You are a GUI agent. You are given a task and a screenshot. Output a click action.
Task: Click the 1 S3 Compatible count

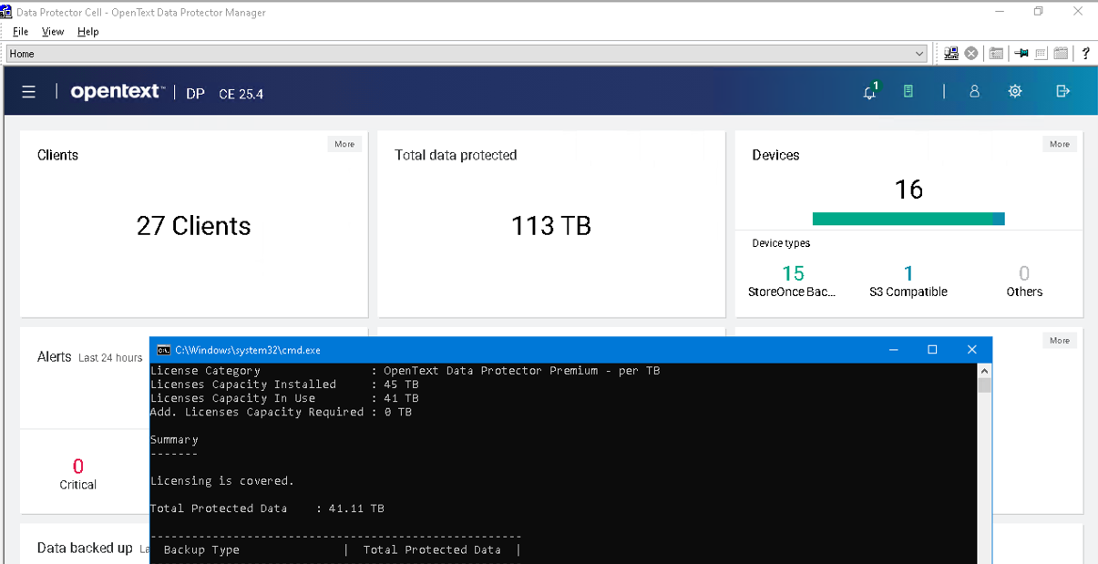tap(908, 273)
